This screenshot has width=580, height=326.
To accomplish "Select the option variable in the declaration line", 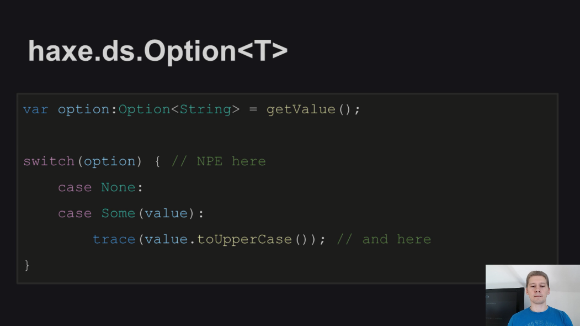I will [x=83, y=109].
